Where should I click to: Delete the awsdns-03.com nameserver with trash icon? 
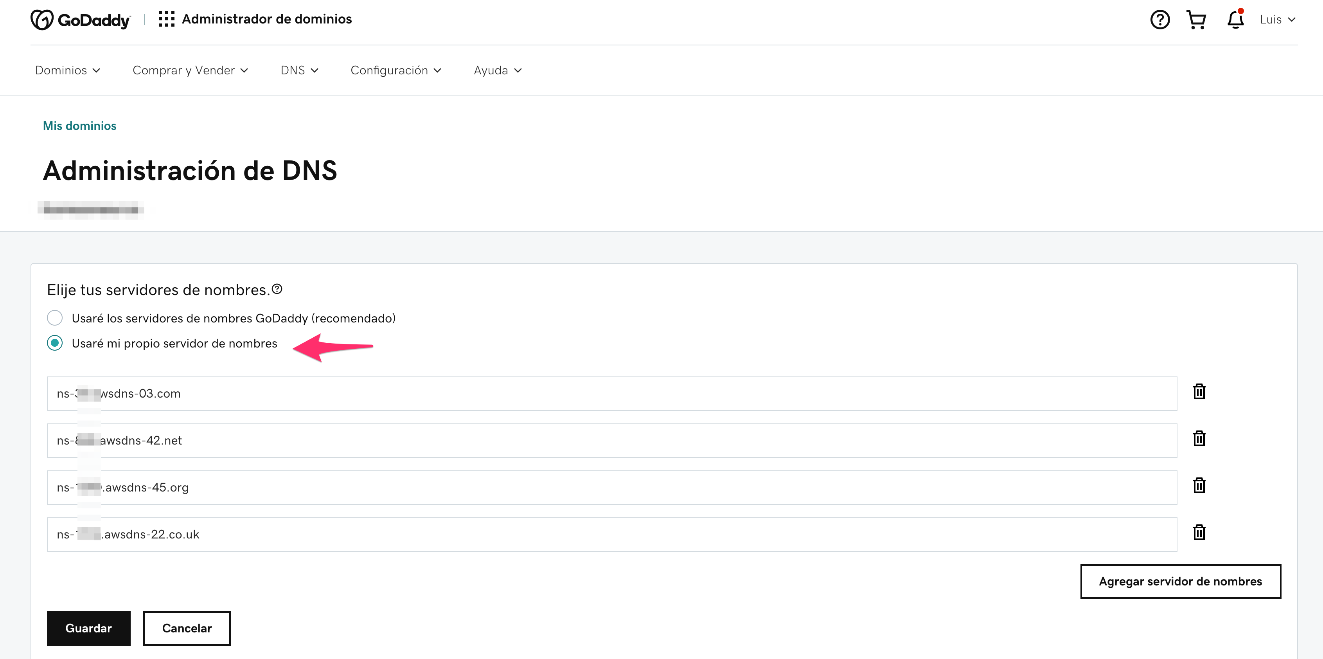(1199, 391)
